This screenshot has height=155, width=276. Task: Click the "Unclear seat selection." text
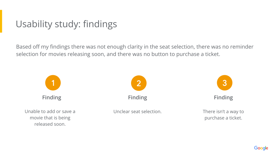pyautogui.click(x=137, y=111)
